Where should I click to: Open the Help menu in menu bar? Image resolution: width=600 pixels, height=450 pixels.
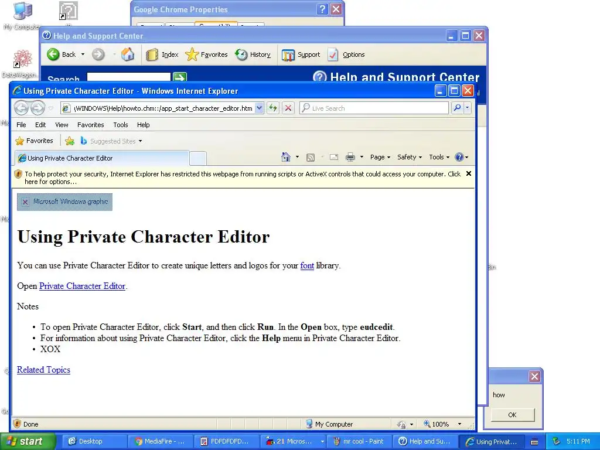coord(144,125)
